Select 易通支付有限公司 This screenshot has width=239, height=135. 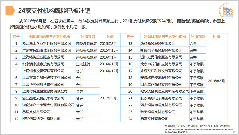36,112
